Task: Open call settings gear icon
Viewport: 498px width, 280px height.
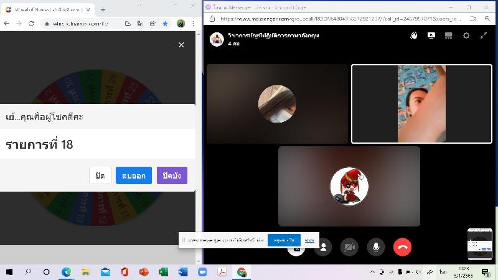Action: click(x=466, y=36)
